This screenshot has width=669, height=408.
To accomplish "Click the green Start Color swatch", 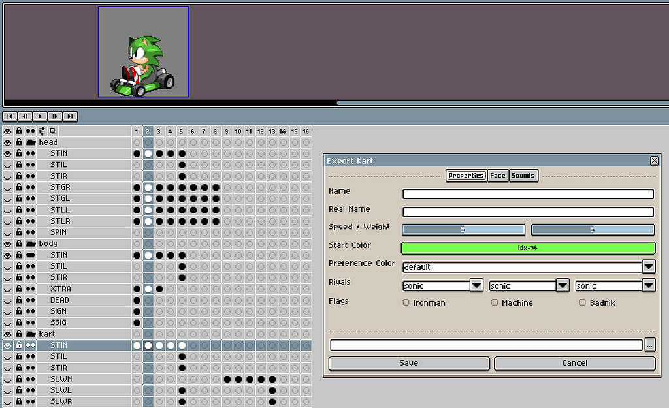I will [x=528, y=248].
